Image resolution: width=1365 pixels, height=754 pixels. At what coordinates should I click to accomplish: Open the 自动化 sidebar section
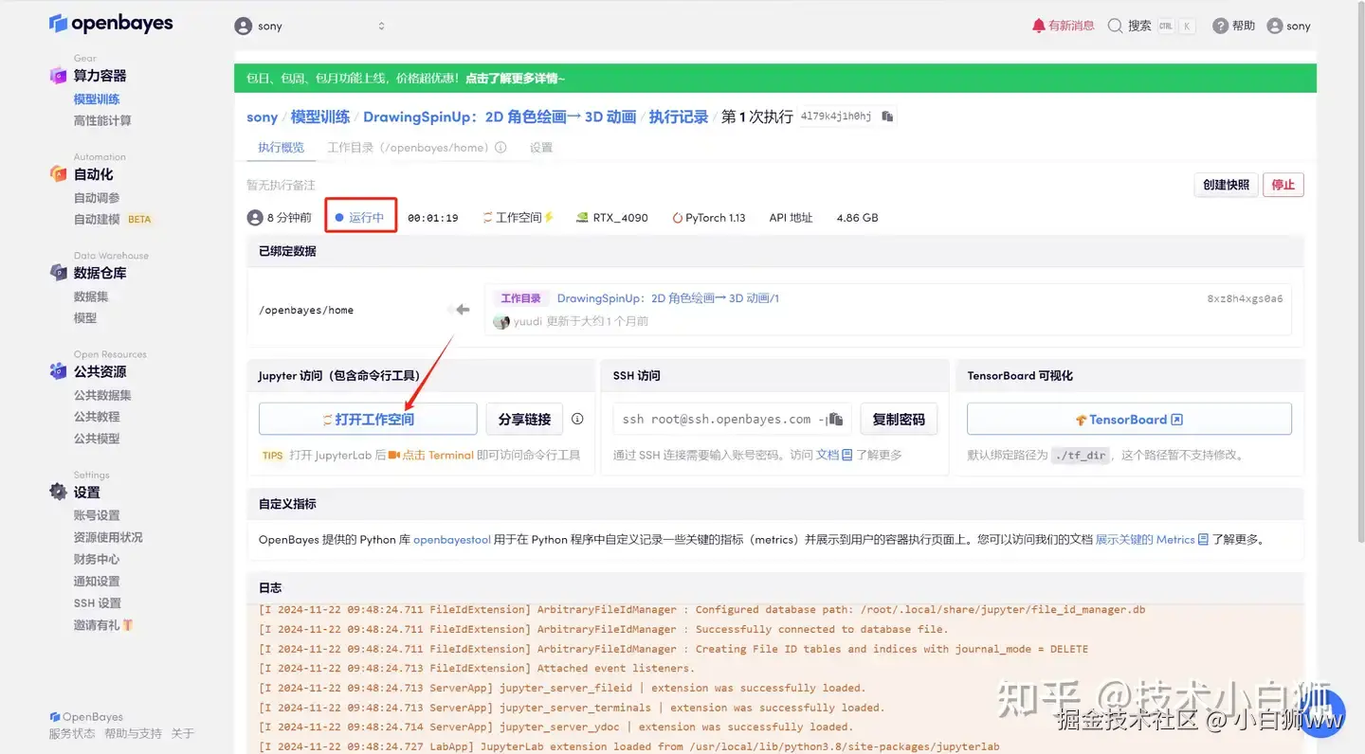click(x=93, y=174)
